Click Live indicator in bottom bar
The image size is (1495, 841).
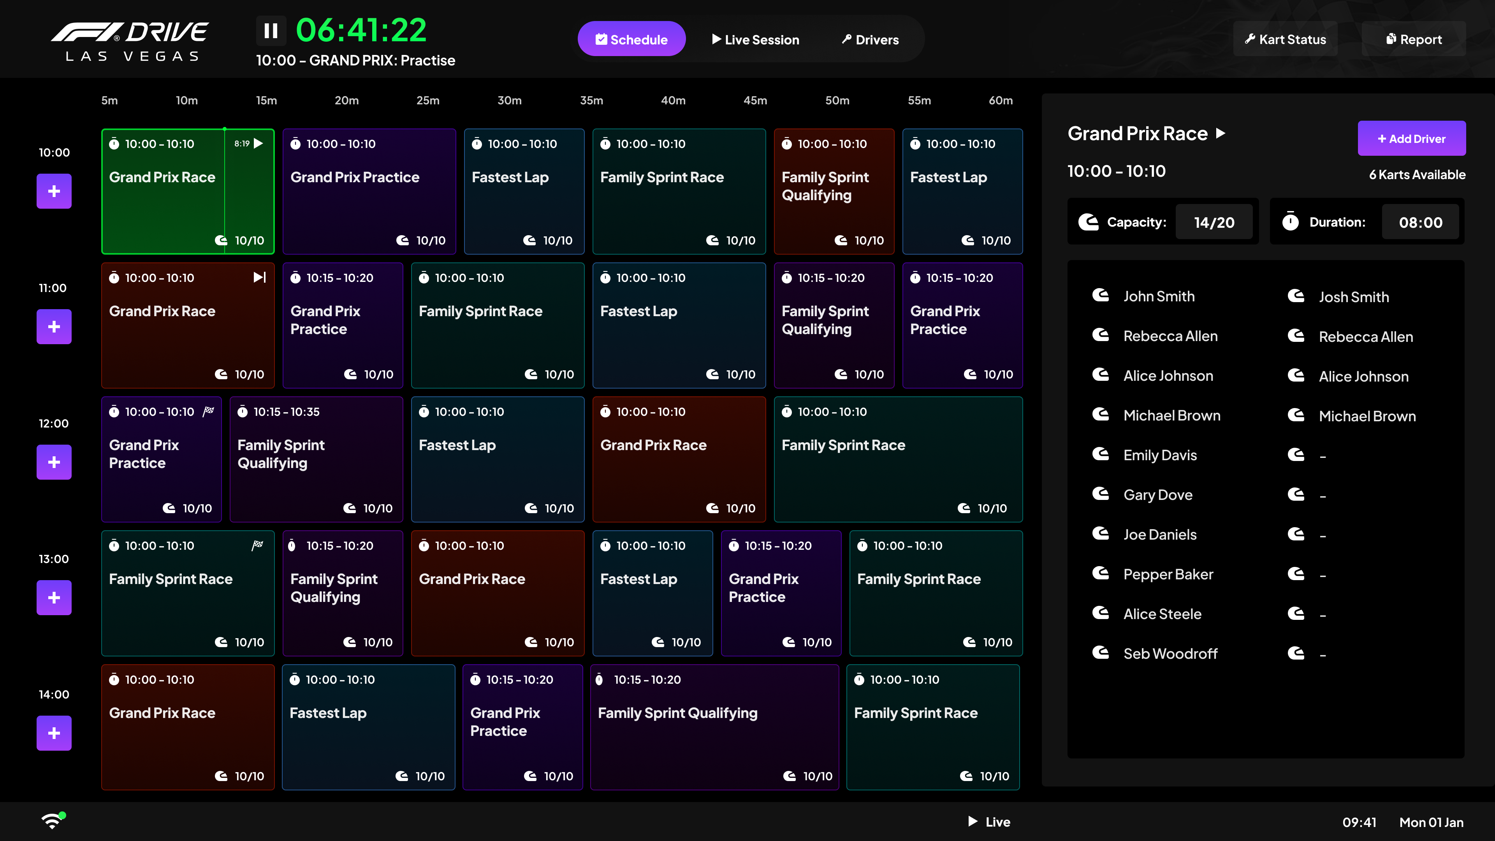(x=990, y=822)
